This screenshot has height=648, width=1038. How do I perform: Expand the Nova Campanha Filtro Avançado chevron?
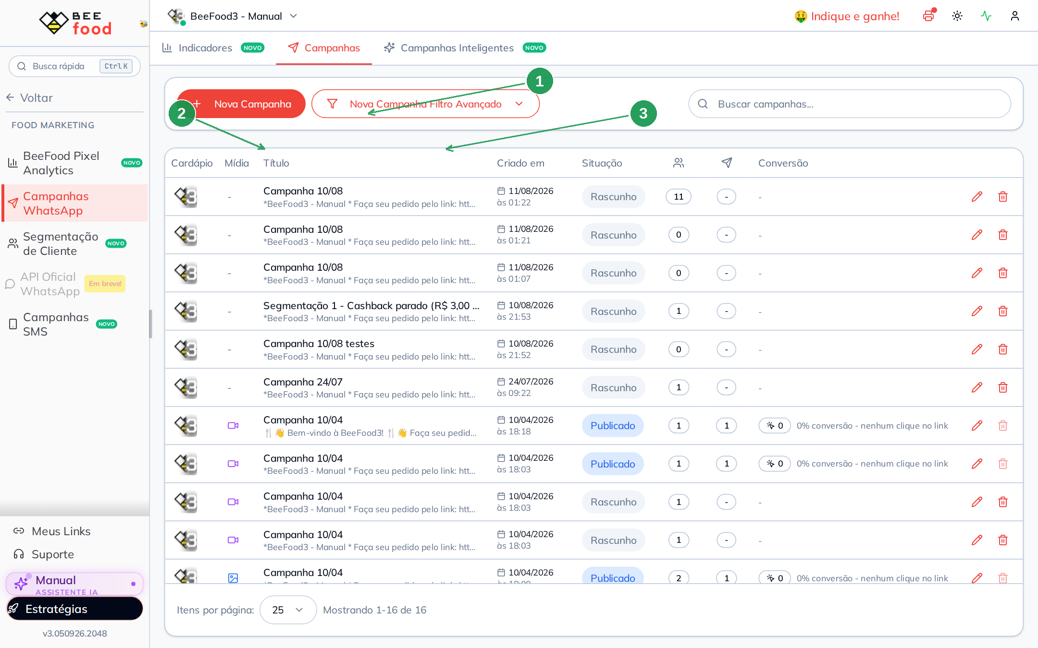(519, 104)
